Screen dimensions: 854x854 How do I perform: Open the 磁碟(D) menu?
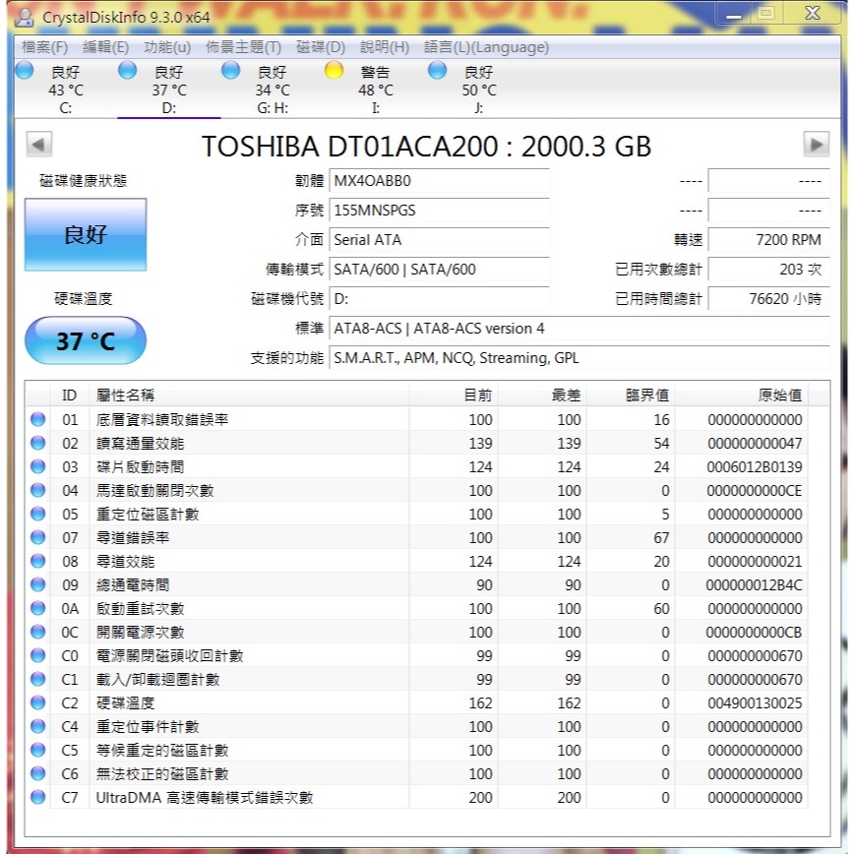pos(321,47)
